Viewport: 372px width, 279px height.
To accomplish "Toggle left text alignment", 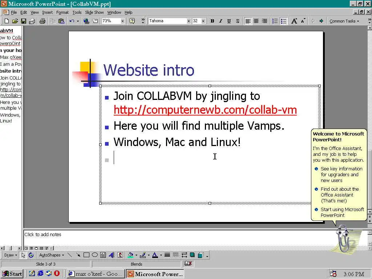I will point(248,21).
